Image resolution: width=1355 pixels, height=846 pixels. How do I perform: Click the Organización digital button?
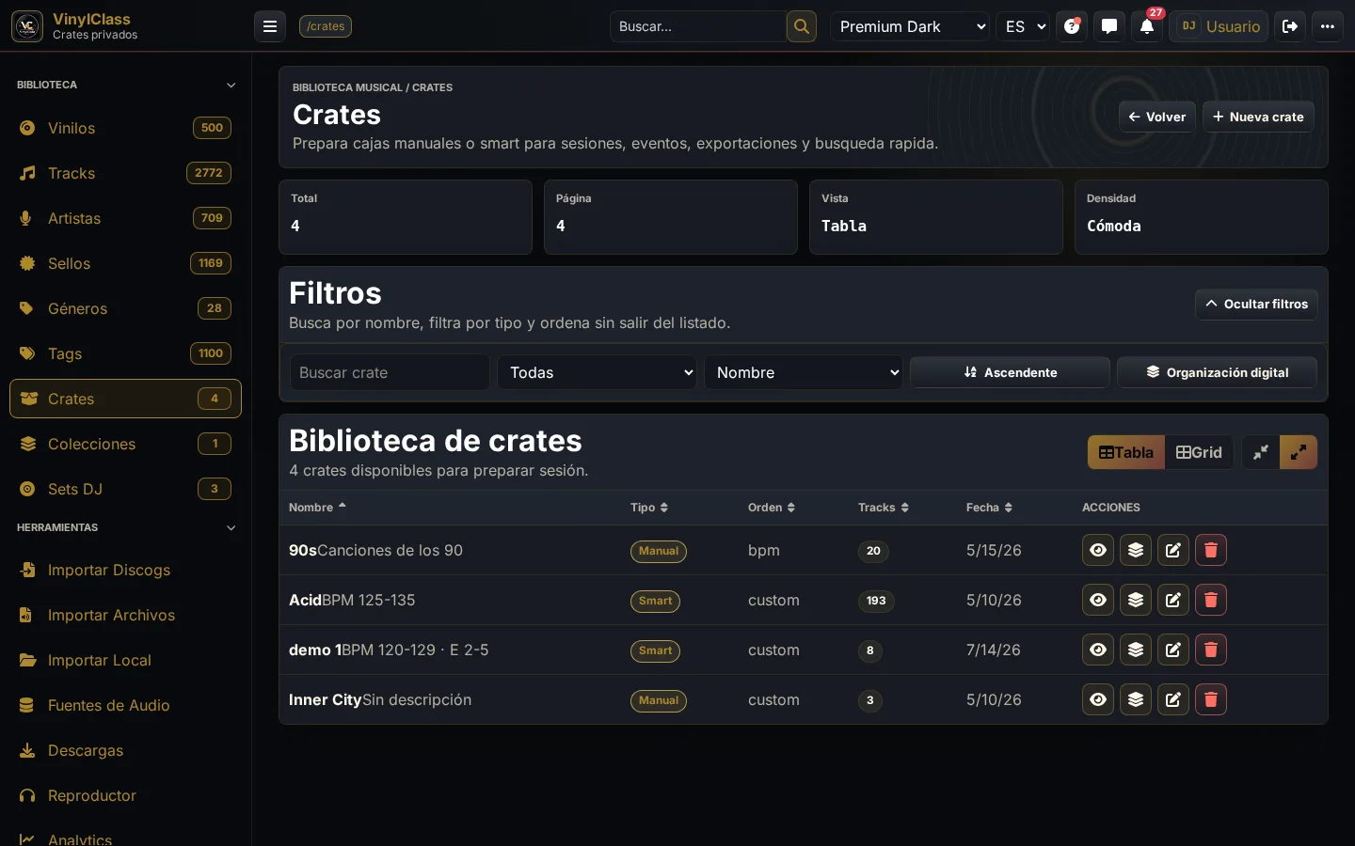pyautogui.click(x=1217, y=372)
